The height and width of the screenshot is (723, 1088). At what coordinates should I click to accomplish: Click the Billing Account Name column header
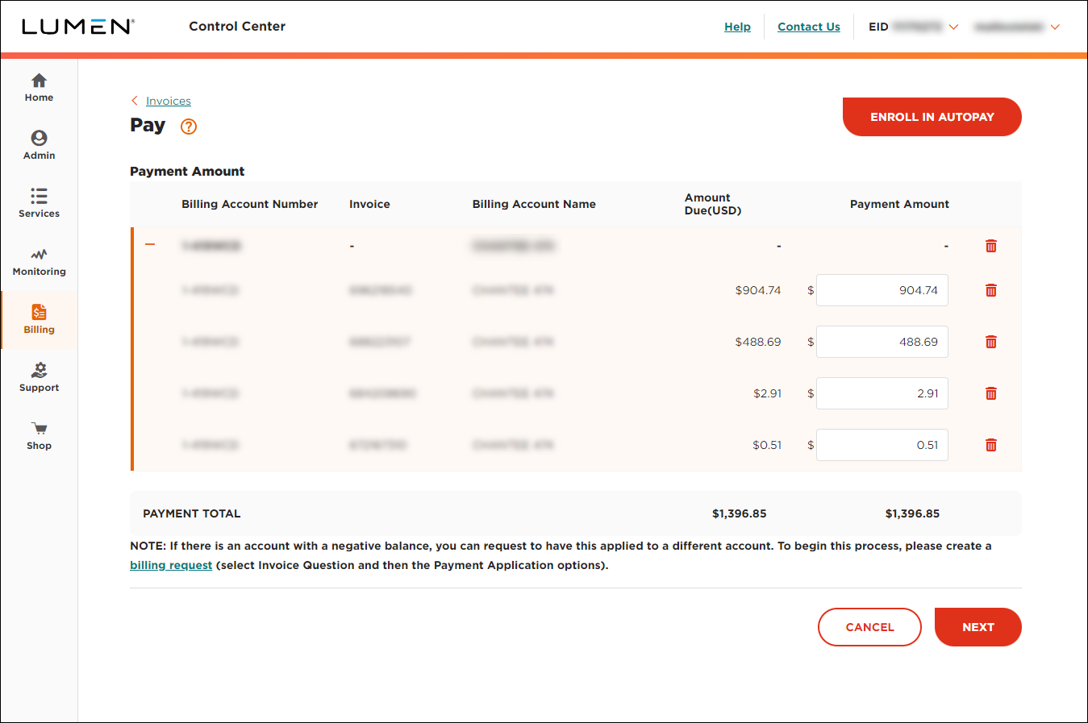coord(534,204)
